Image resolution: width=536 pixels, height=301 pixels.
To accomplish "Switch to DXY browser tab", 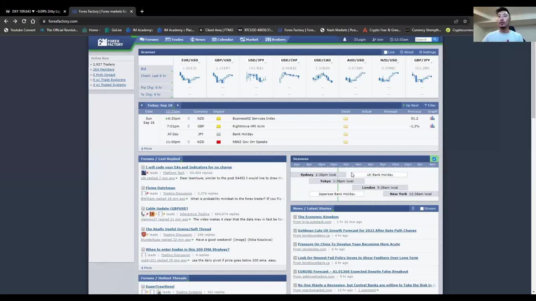I will tap(36, 11).
